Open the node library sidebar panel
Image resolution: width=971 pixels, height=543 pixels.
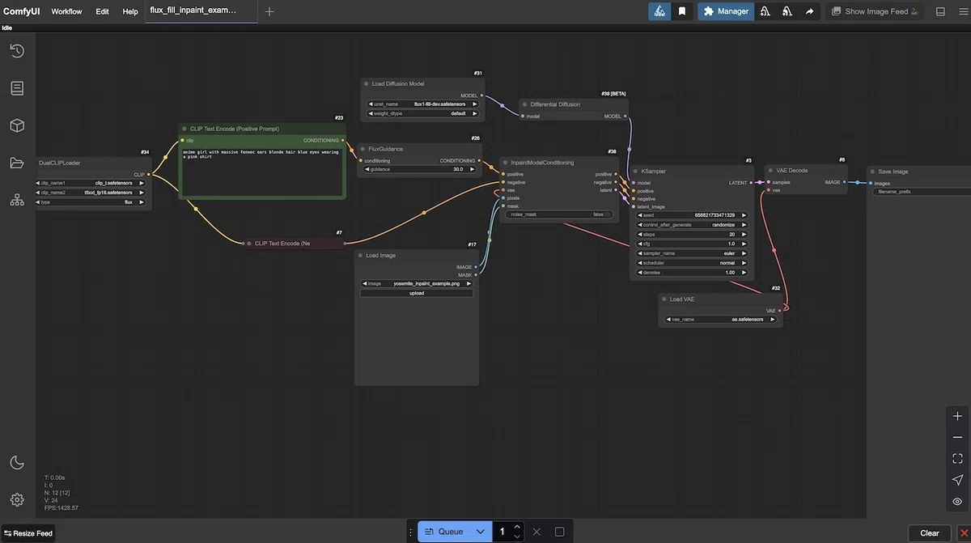(17, 88)
